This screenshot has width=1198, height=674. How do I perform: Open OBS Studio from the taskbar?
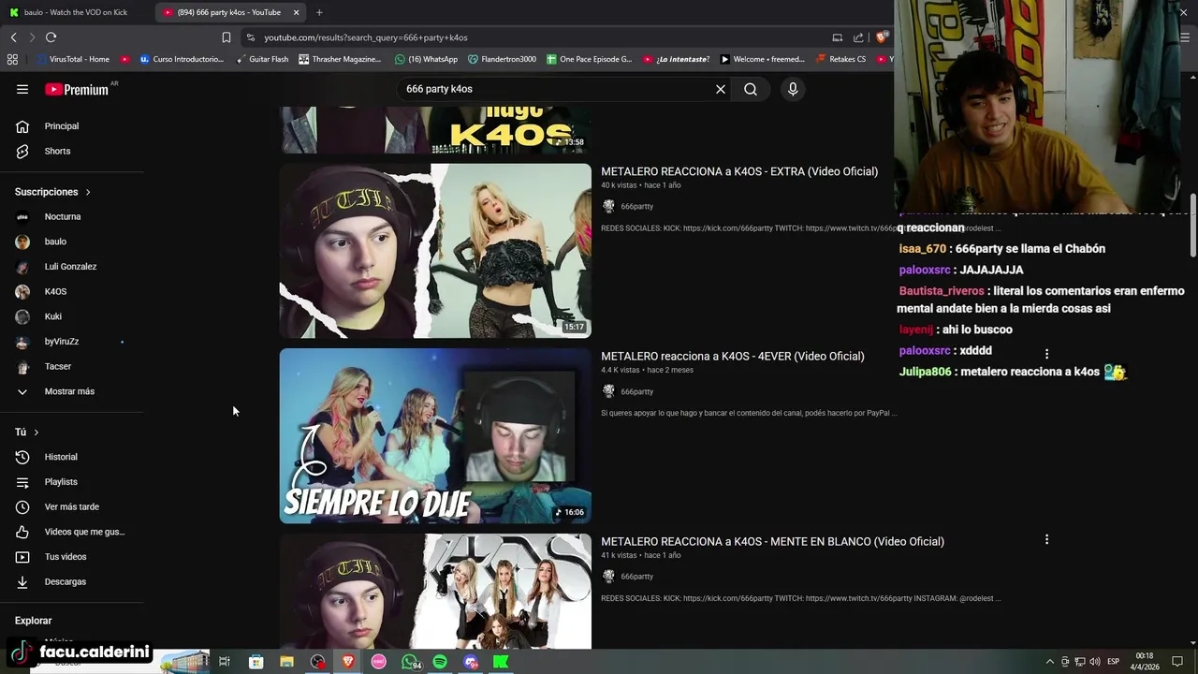click(317, 662)
